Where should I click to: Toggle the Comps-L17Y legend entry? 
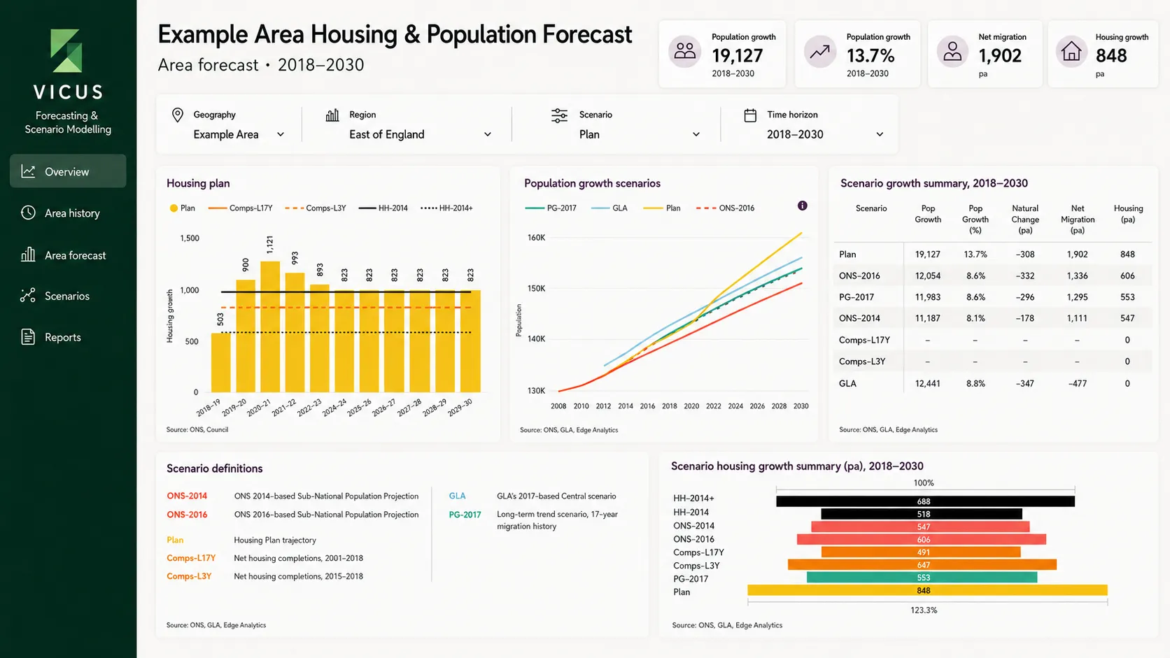(241, 208)
